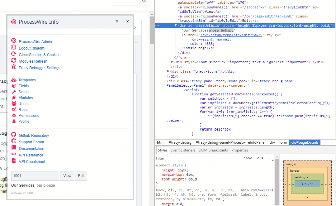Switch to the Event Listeners tab

tap(183, 150)
